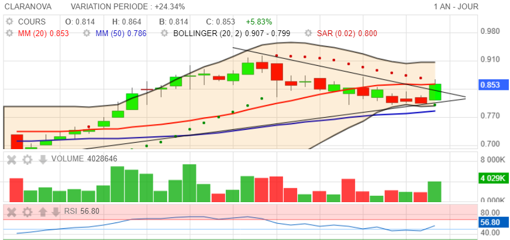
Task: Open settings gear for MM (50)
Action: click(x=87, y=33)
